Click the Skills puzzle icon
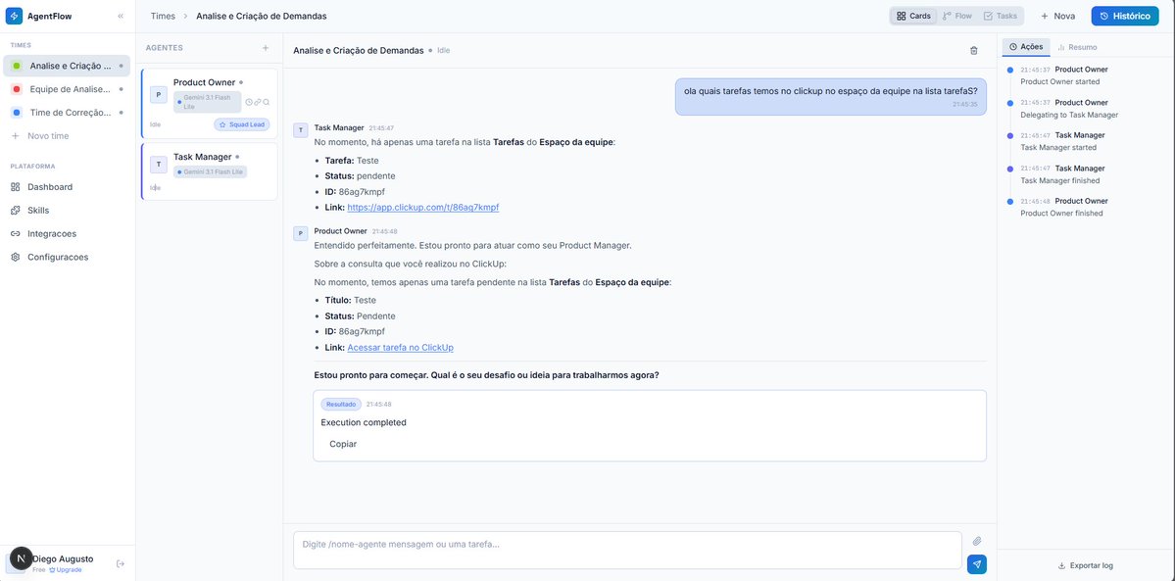 tap(15, 210)
